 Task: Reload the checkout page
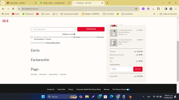[x=13, y=9]
